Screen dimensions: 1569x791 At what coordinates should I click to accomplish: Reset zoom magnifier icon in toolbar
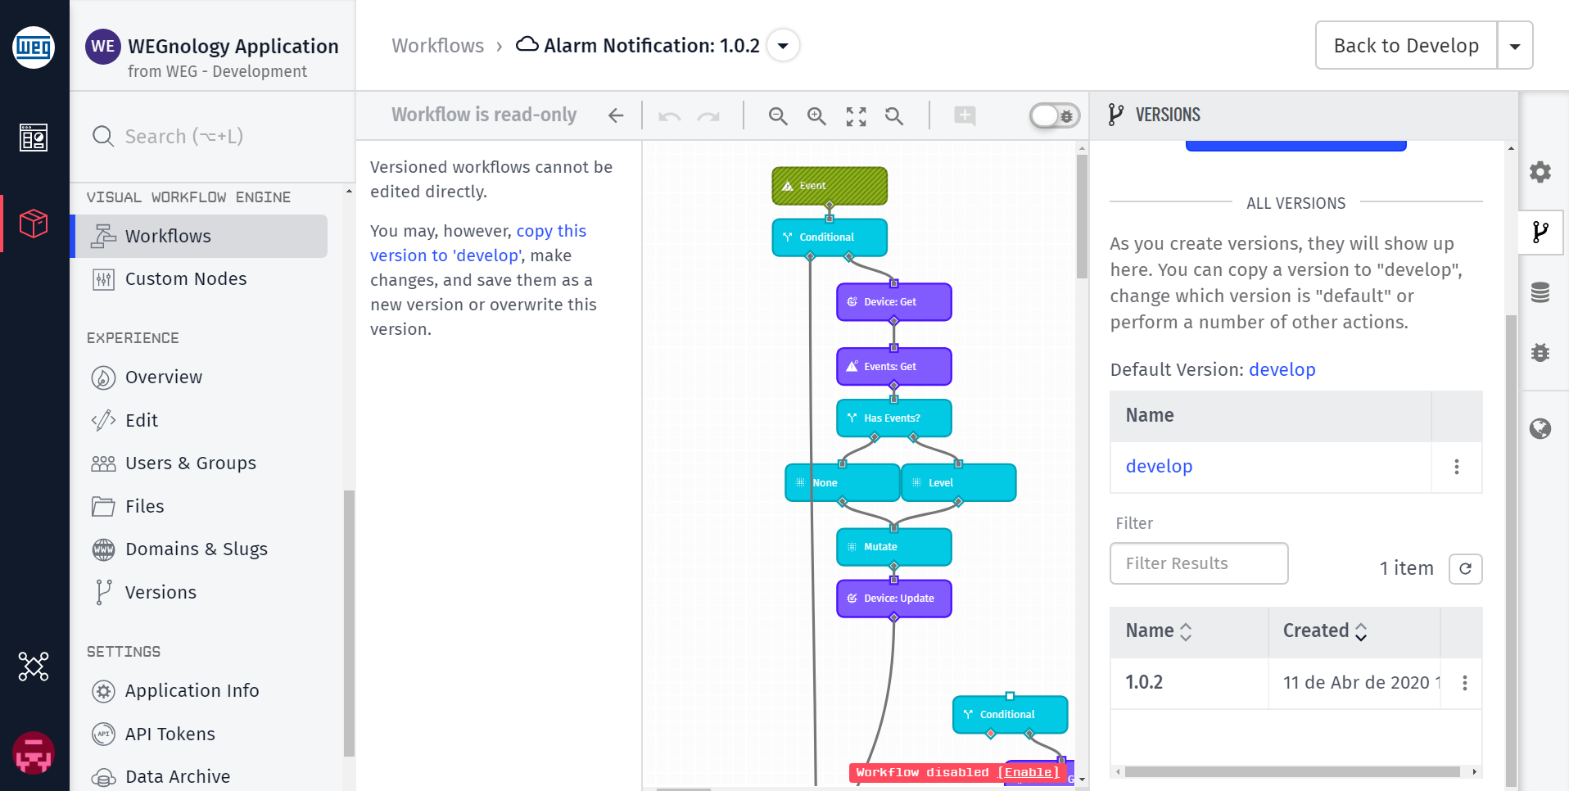(x=894, y=116)
